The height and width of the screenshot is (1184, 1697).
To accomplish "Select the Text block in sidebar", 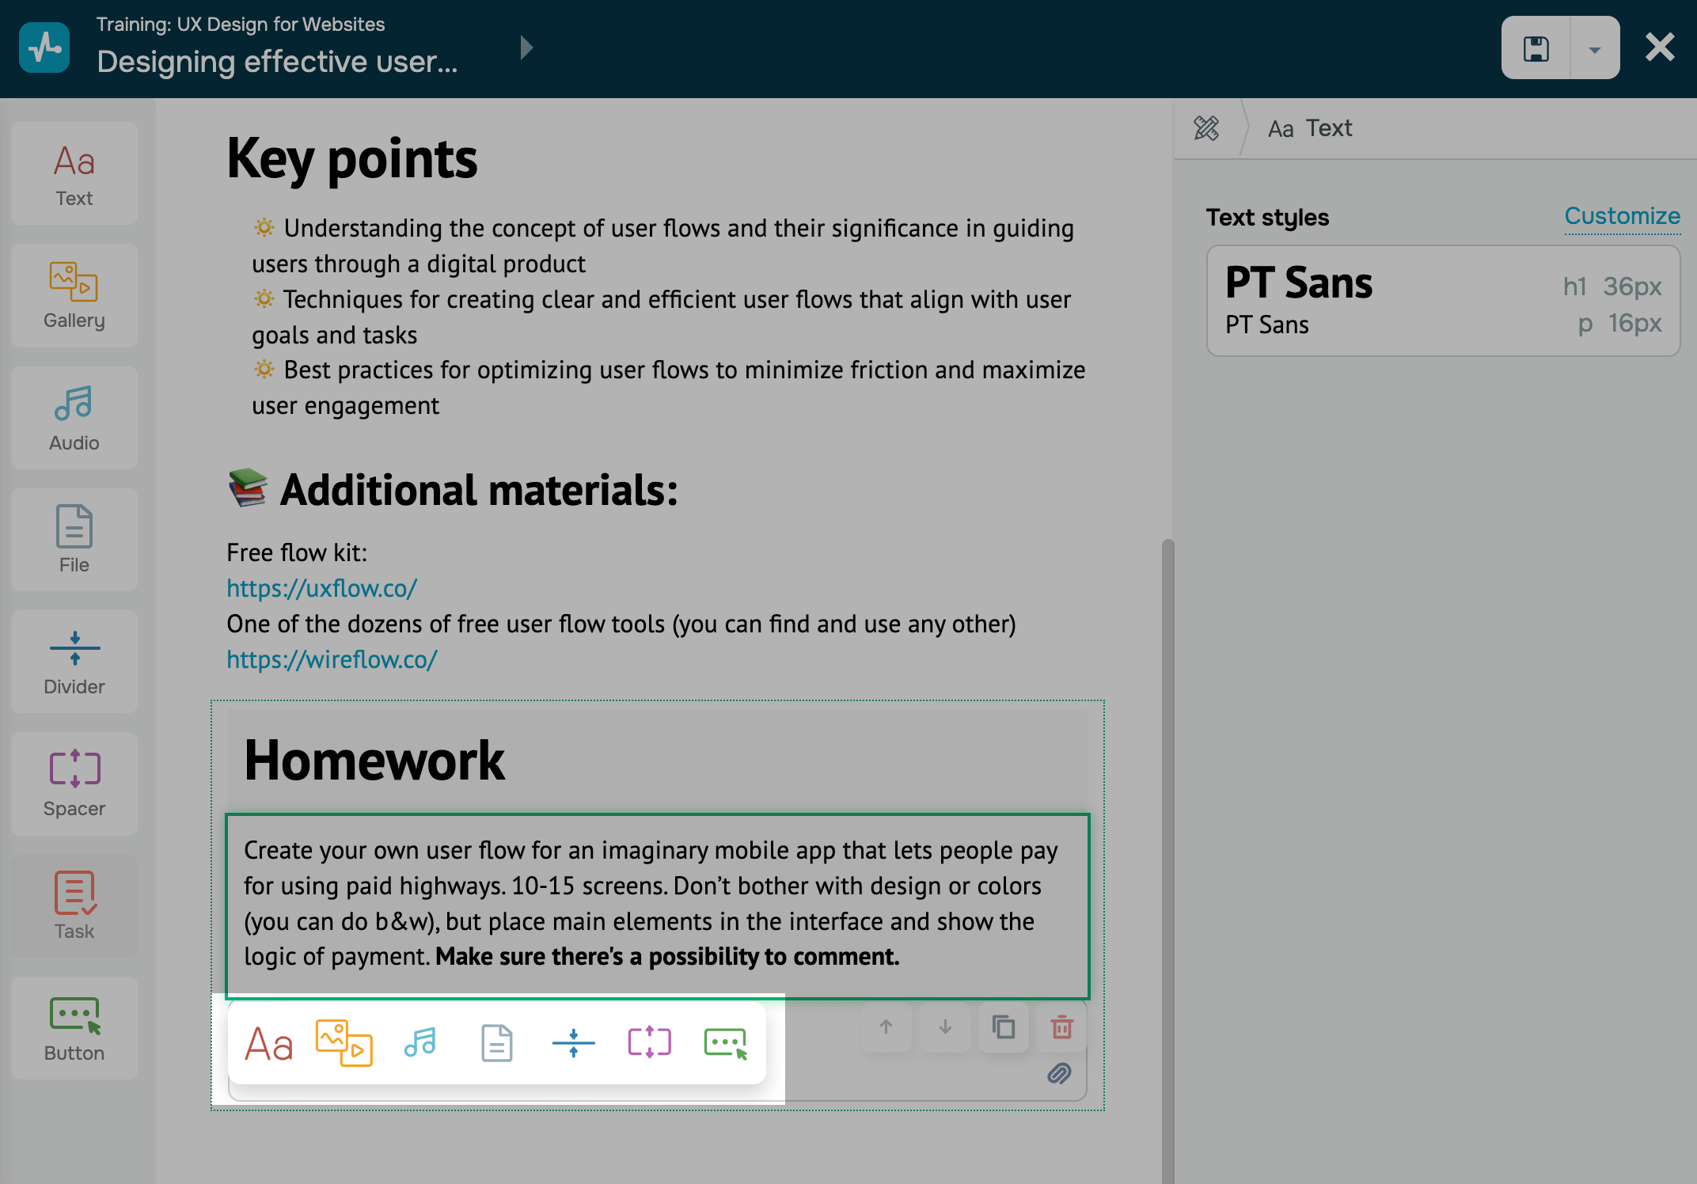I will point(74,174).
